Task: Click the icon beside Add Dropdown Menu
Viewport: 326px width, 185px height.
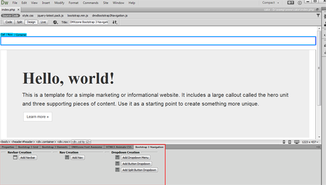Action: click(117, 157)
